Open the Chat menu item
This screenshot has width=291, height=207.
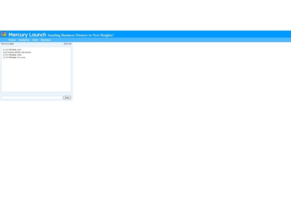coord(35,40)
